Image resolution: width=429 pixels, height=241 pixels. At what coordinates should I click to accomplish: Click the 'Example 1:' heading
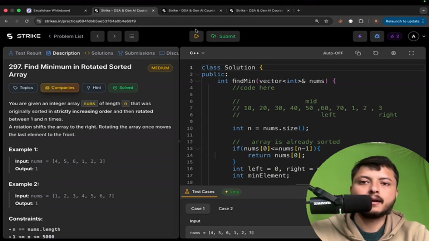[x=23, y=149]
